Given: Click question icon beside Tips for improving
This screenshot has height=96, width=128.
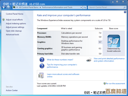Looking at the screenshot, I should 42,66.
